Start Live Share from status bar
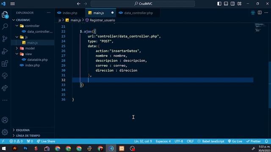The image size is (271, 152). pyautogui.click(x=46, y=141)
